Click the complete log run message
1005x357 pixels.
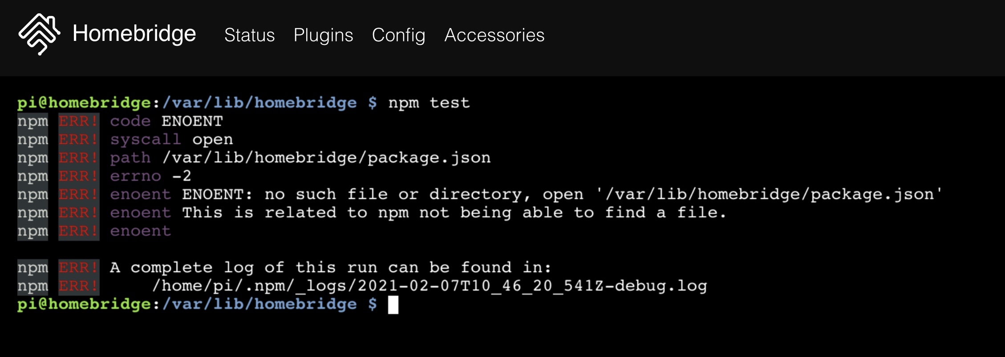click(x=329, y=267)
